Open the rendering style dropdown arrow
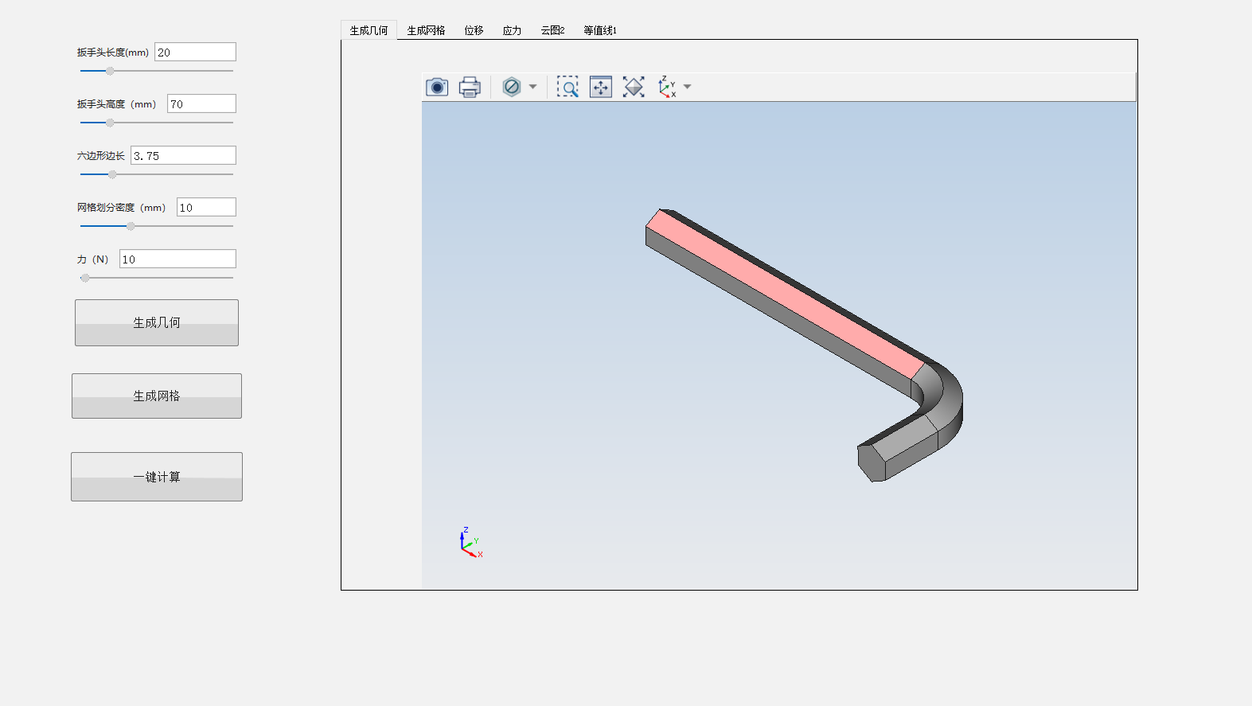The image size is (1252, 706). tap(533, 87)
